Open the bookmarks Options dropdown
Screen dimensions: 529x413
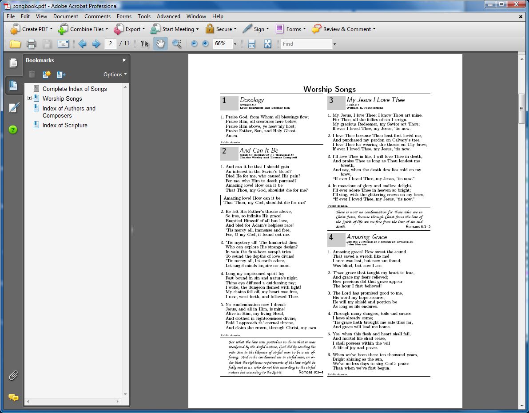(115, 75)
